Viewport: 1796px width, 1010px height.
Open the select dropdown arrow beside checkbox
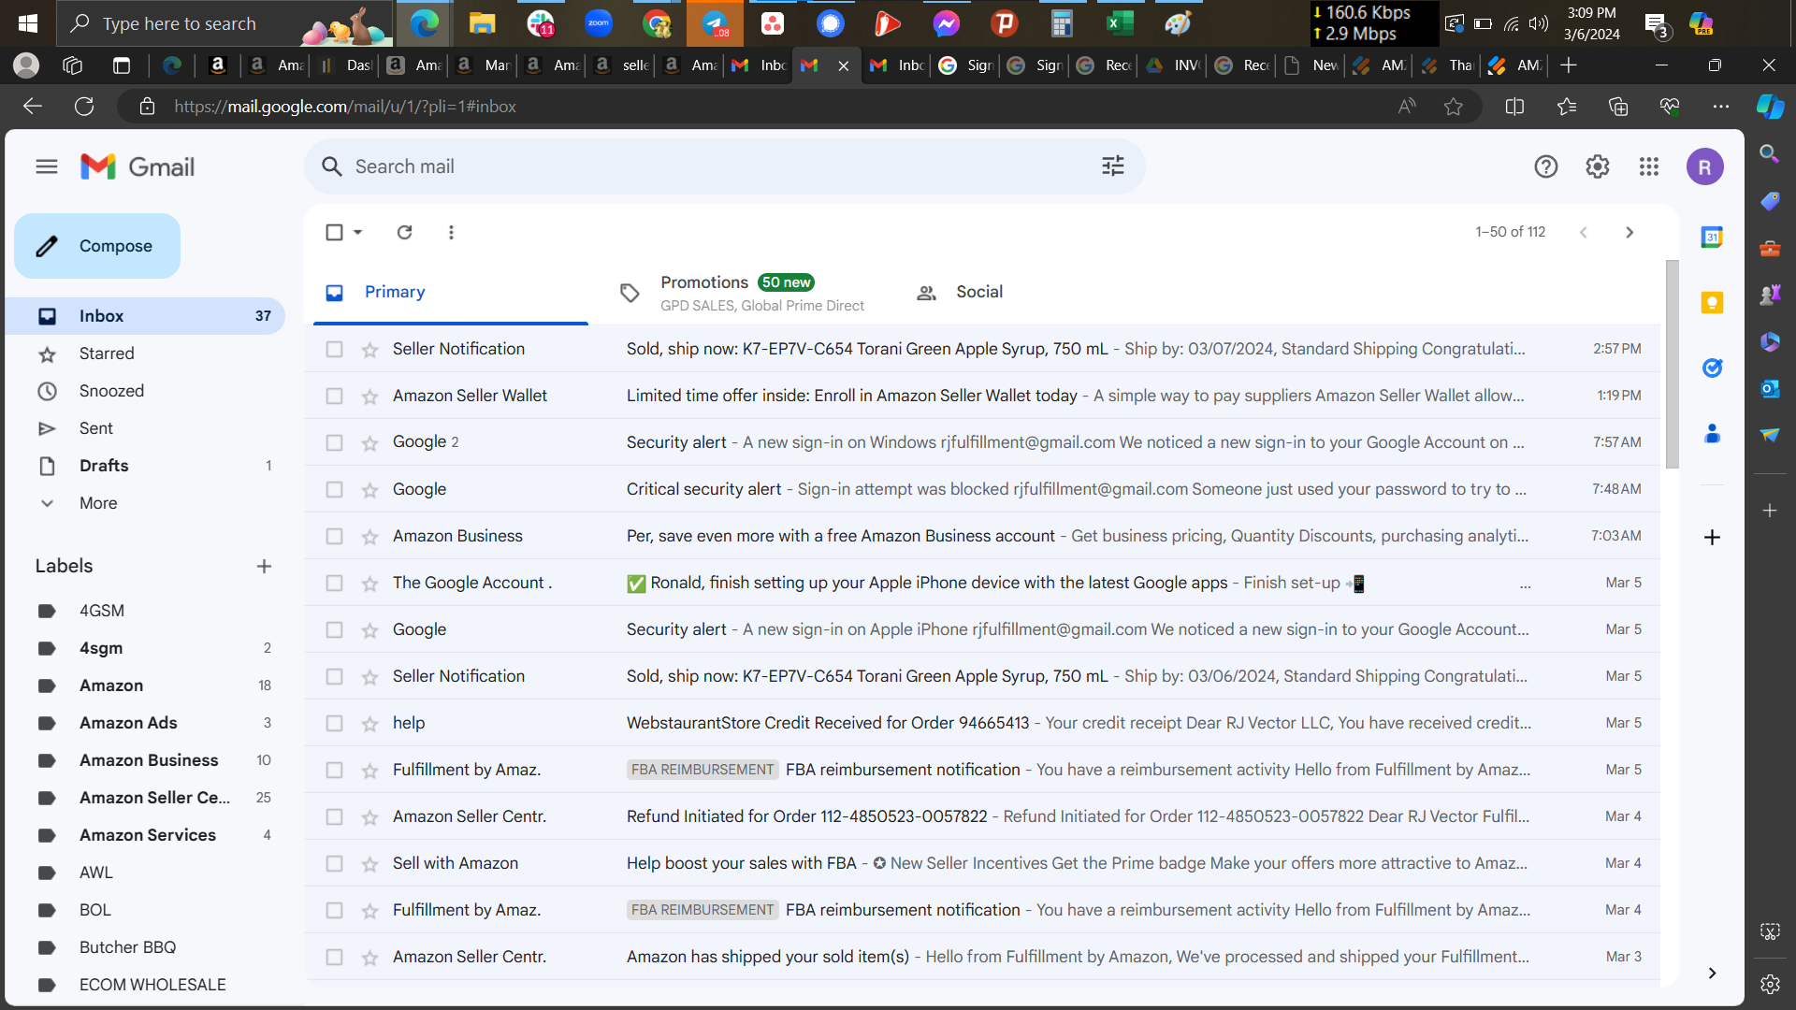pyautogui.click(x=357, y=232)
